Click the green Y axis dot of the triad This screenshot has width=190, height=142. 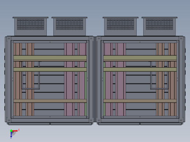click(11, 131)
